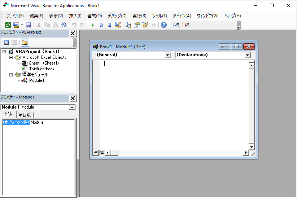
Task: Click the View Code icon in Project pane
Action: point(6,43)
